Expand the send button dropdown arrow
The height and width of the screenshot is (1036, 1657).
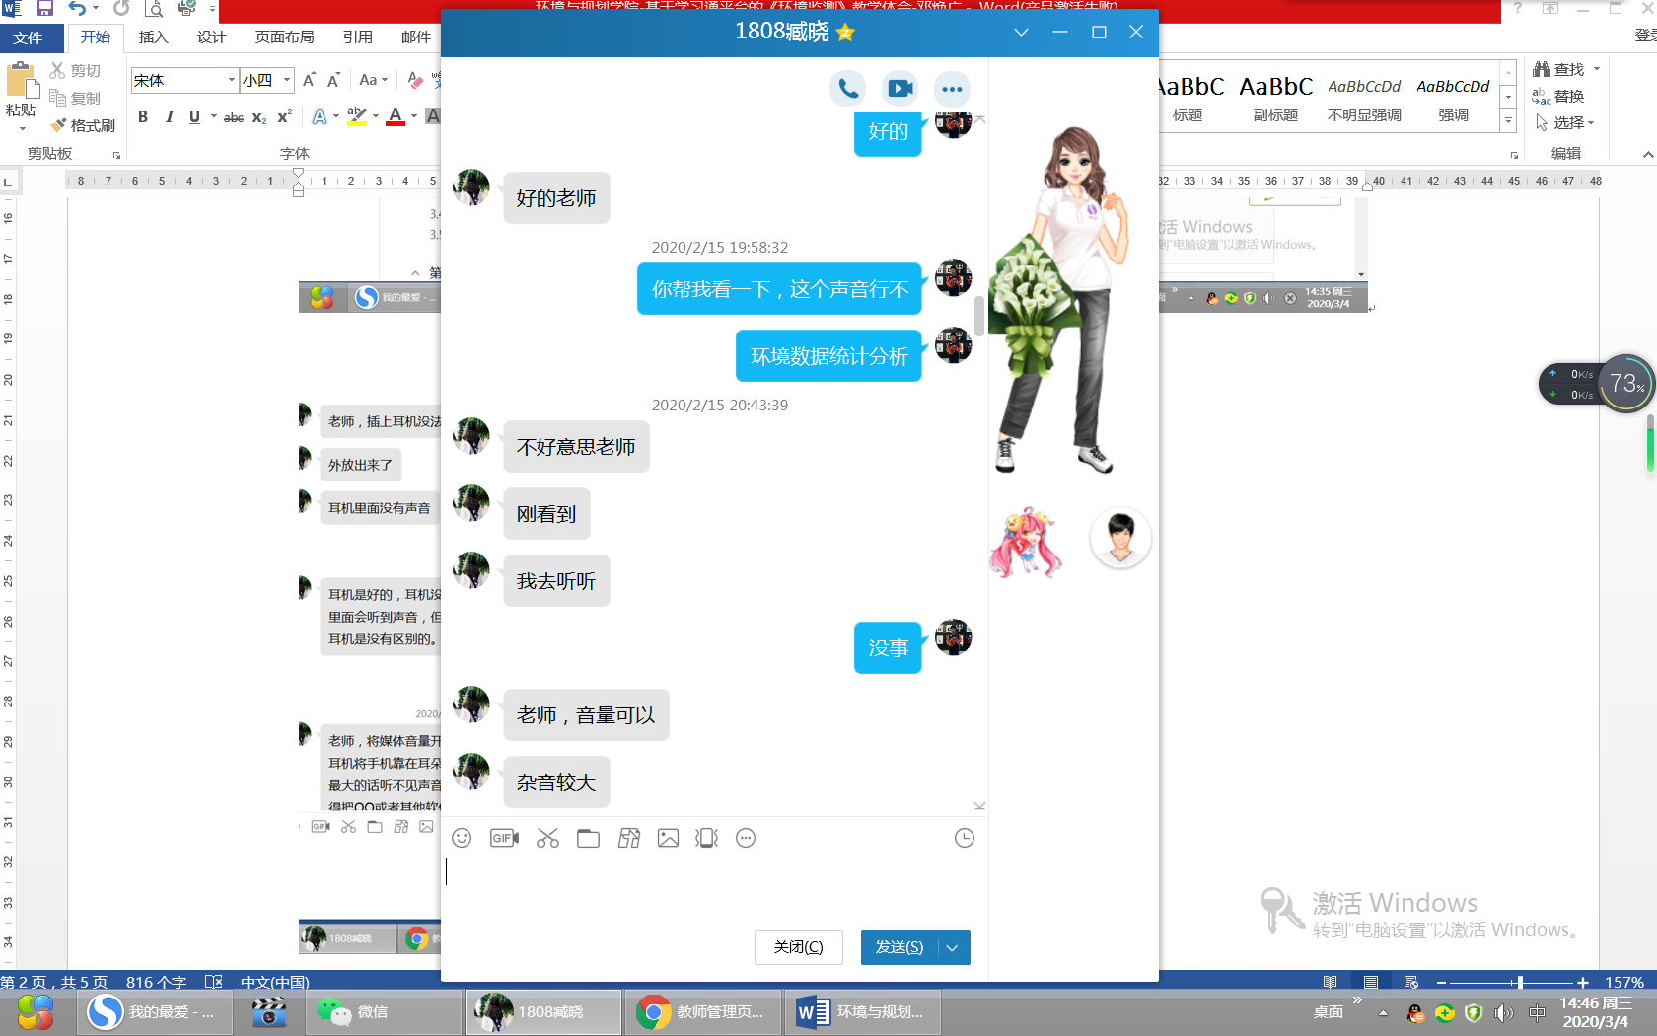pos(953,947)
